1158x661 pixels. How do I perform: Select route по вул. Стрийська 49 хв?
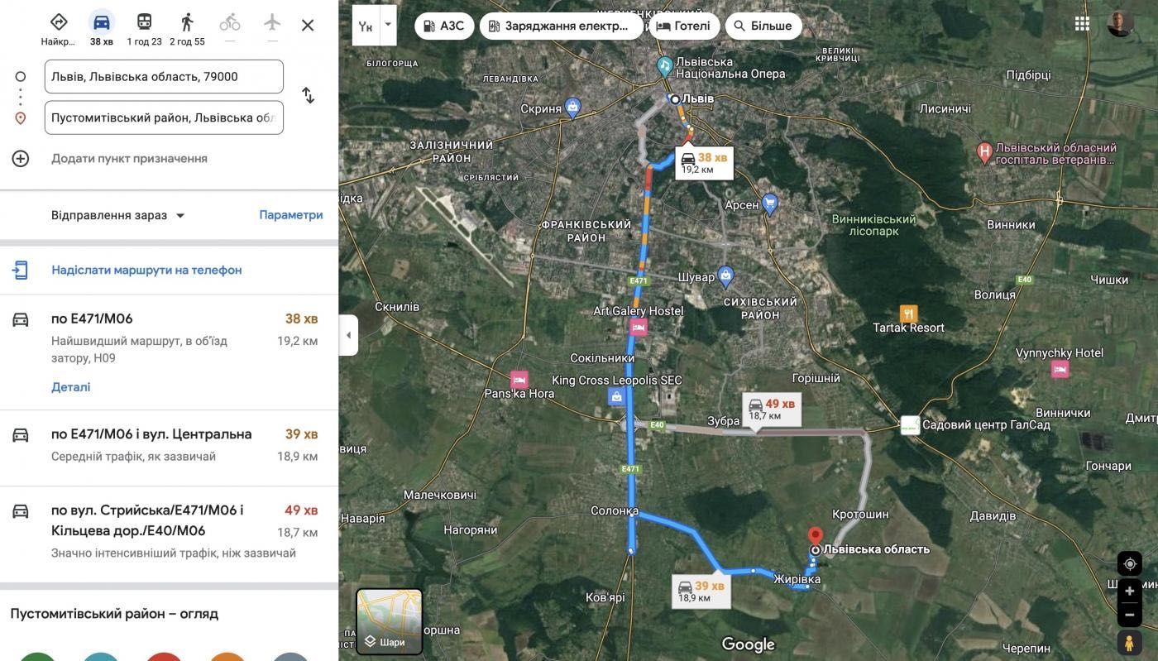pos(169,534)
